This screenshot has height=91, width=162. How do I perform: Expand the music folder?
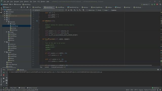click(5, 14)
